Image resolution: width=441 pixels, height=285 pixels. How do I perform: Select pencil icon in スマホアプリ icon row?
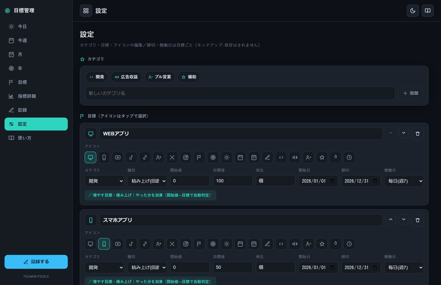[x=267, y=244]
